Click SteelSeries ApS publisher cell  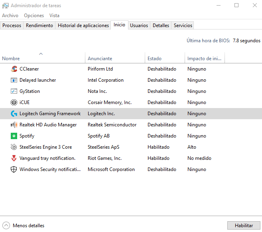[103, 147]
